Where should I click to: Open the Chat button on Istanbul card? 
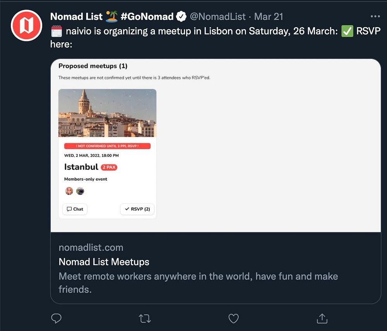[x=75, y=209]
